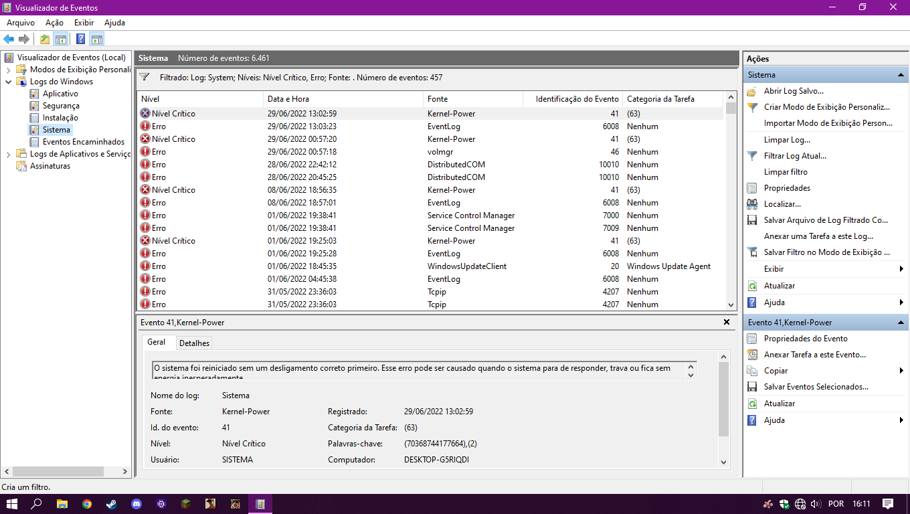Click the up-one-level folder toolbar icon

45,39
